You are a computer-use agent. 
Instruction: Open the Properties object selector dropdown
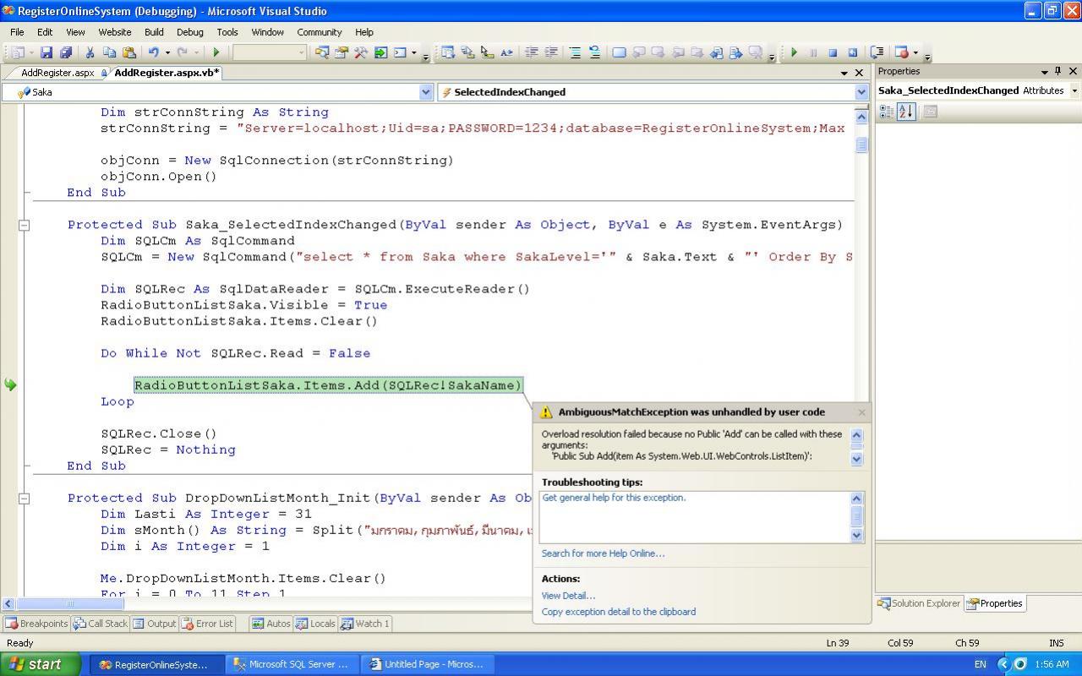click(1074, 90)
